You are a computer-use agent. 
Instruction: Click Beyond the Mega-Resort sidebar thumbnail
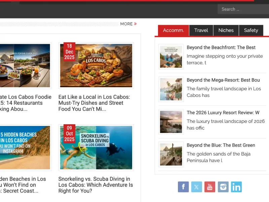[171, 89]
